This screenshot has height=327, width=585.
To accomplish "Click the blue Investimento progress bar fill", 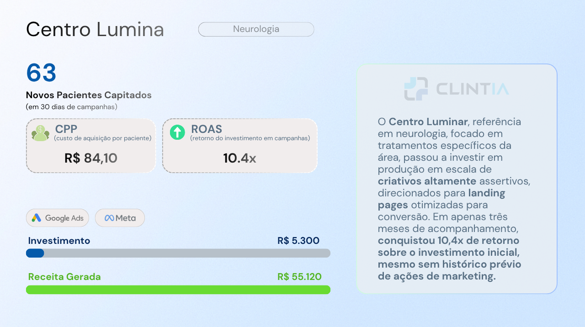I will [x=35, y=253].
